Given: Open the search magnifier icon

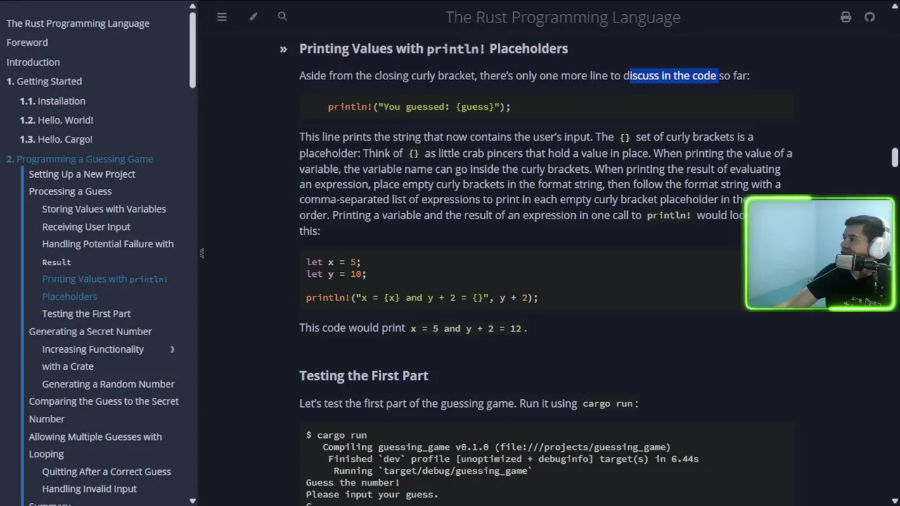Looking at the screenshot, I should tap(283, 16).
